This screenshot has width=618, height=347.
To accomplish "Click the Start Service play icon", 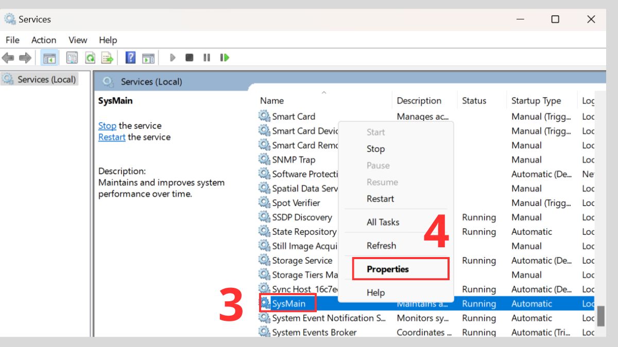I will click(x=173, y=58).
